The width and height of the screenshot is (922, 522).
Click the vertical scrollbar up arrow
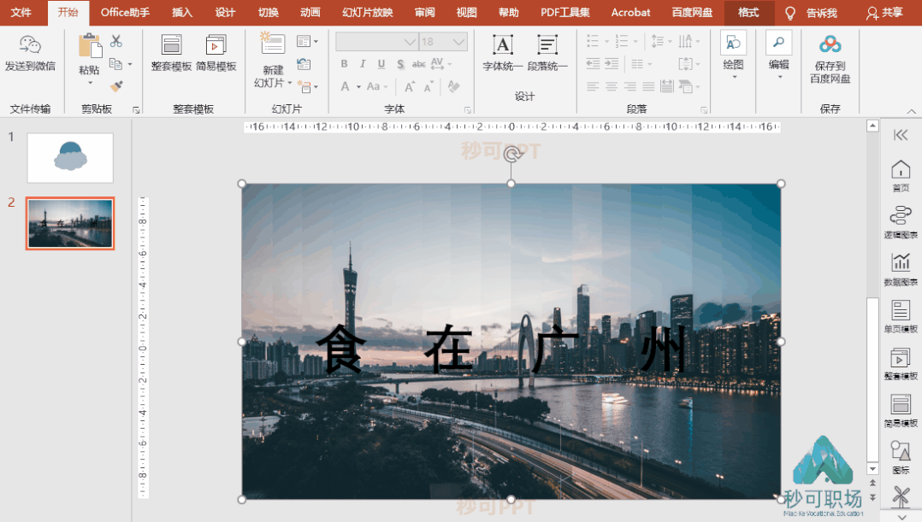(872, 126)
